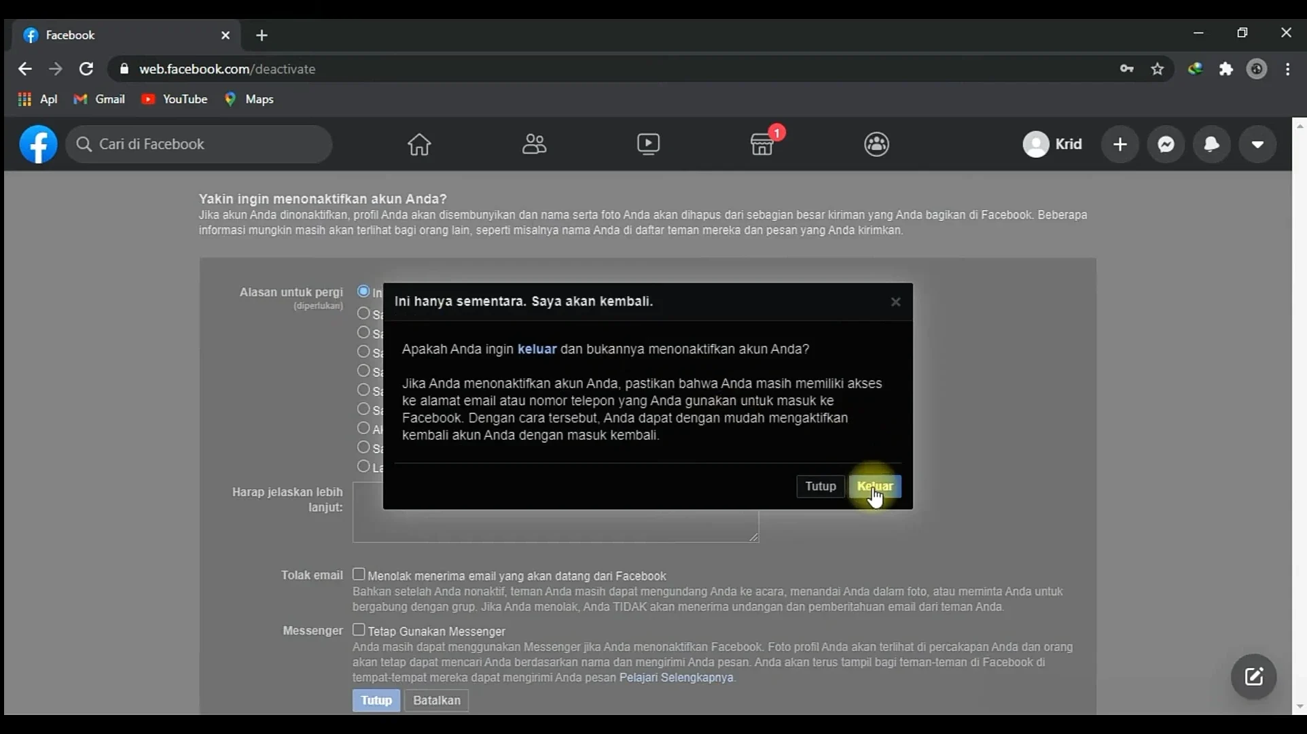This screenshot has width=1307, height=734.
Task: Open the Apl apps bookmark
Action: click(x=37, y=99)
